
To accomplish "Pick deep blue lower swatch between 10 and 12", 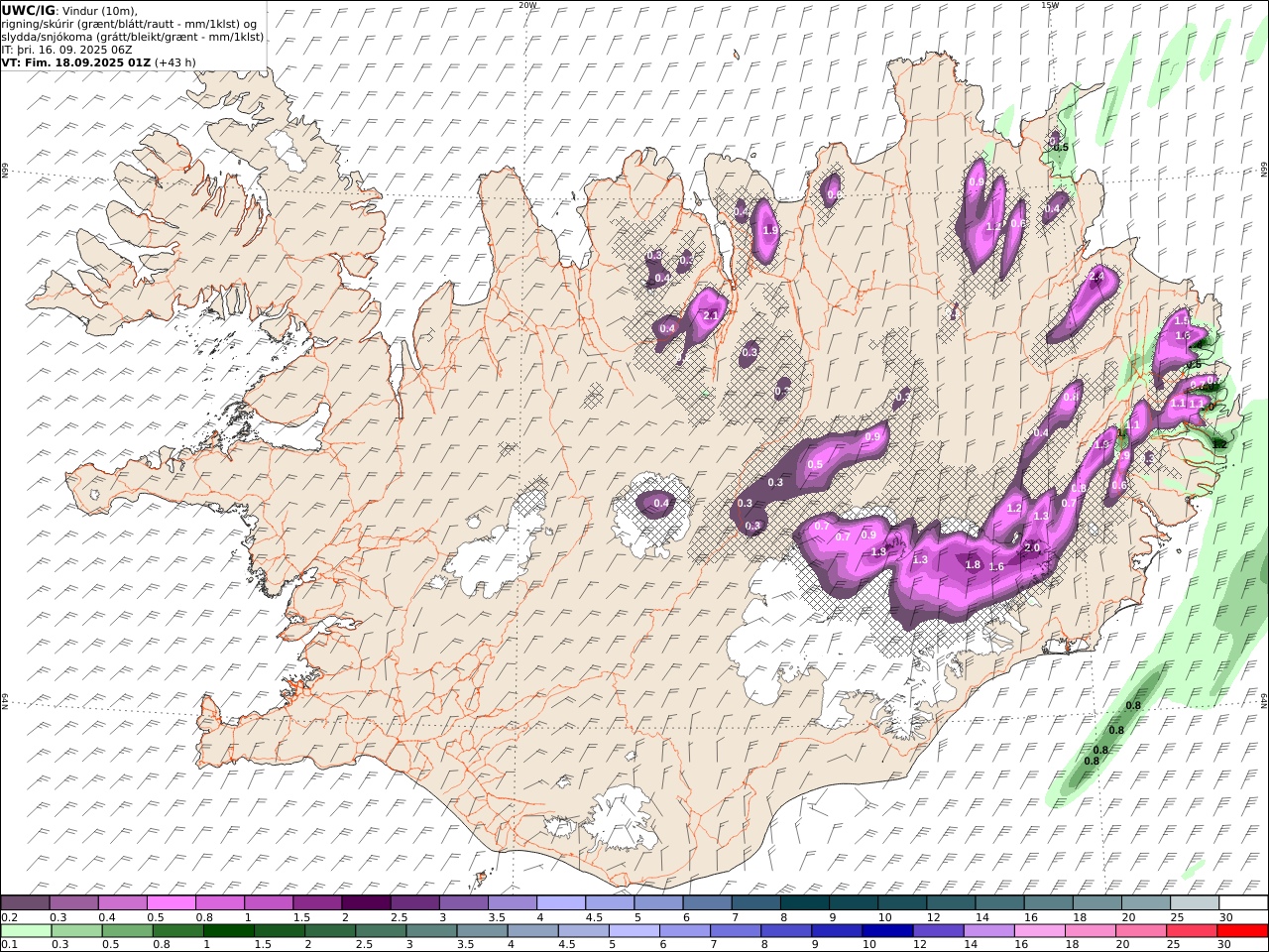I will (x=887, y=931).
